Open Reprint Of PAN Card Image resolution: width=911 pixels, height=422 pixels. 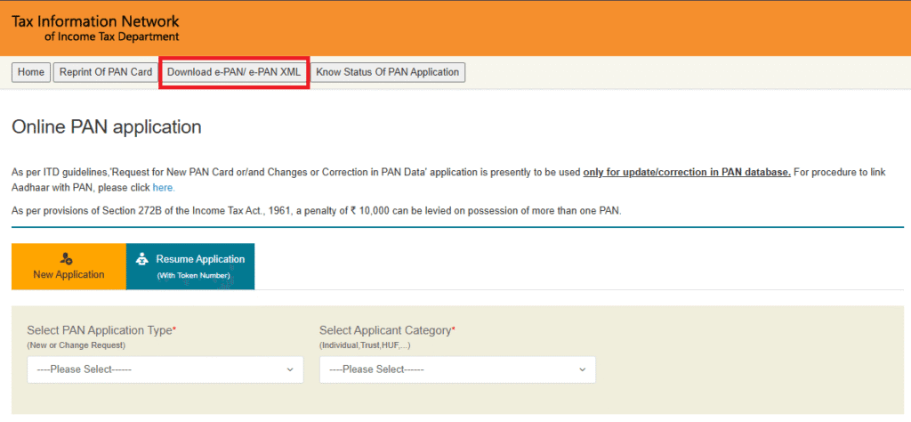[106, 72]
